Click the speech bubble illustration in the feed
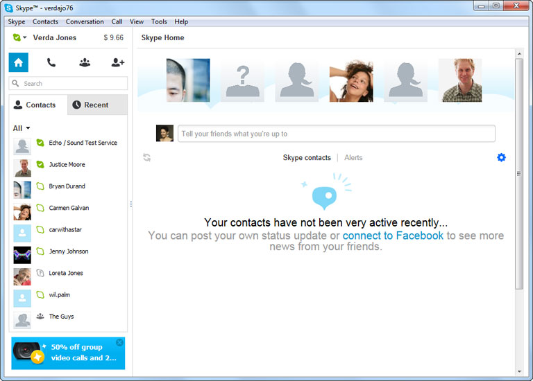This screenshot has width=533, height=381. click(325, 197)
